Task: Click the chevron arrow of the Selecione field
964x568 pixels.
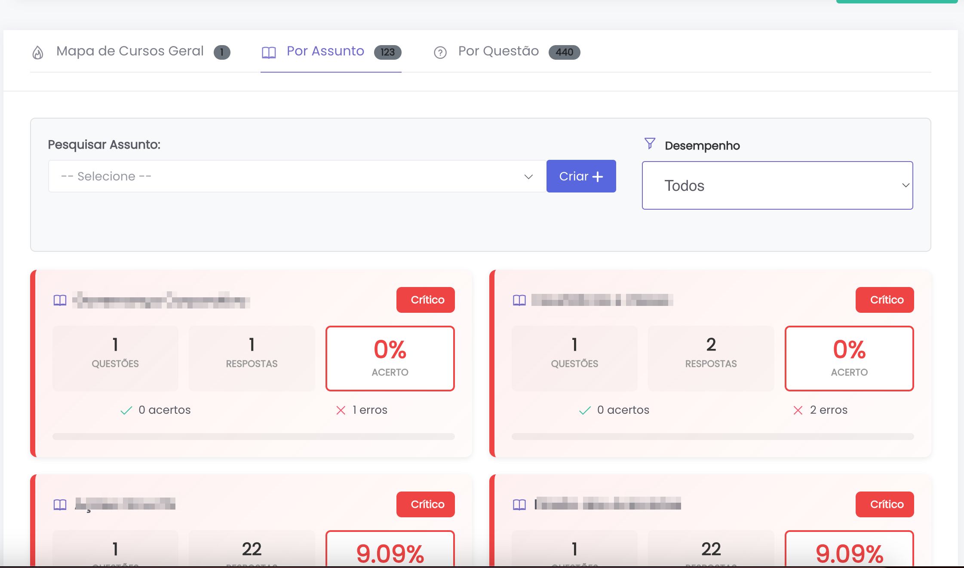Action: [528, 177]
